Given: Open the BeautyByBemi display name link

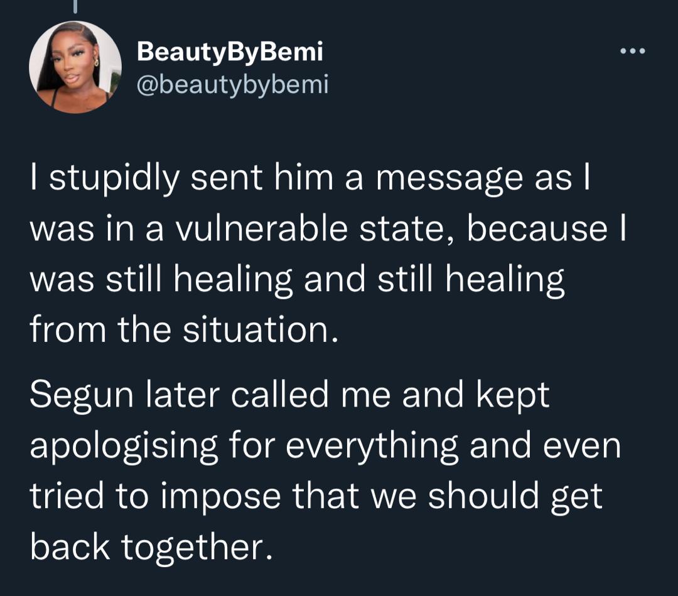Looking at the screenshot, I should point(230,52).
